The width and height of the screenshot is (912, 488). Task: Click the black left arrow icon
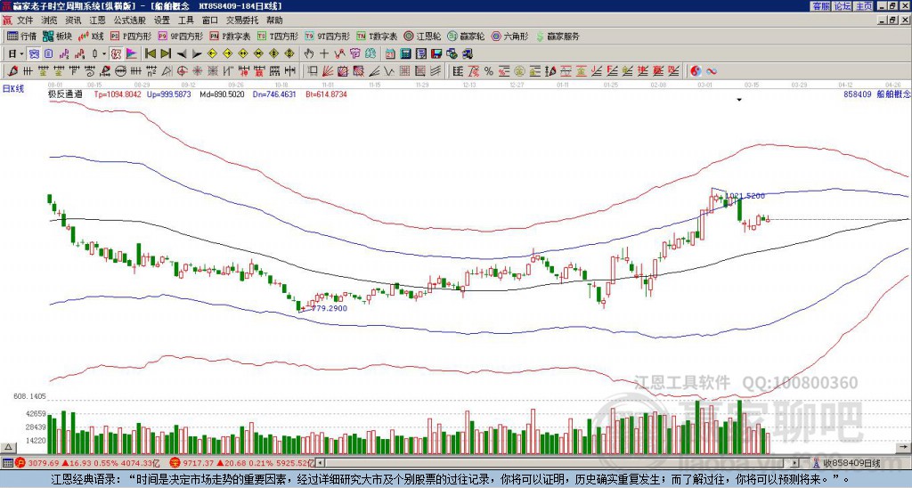pos(182,54)
